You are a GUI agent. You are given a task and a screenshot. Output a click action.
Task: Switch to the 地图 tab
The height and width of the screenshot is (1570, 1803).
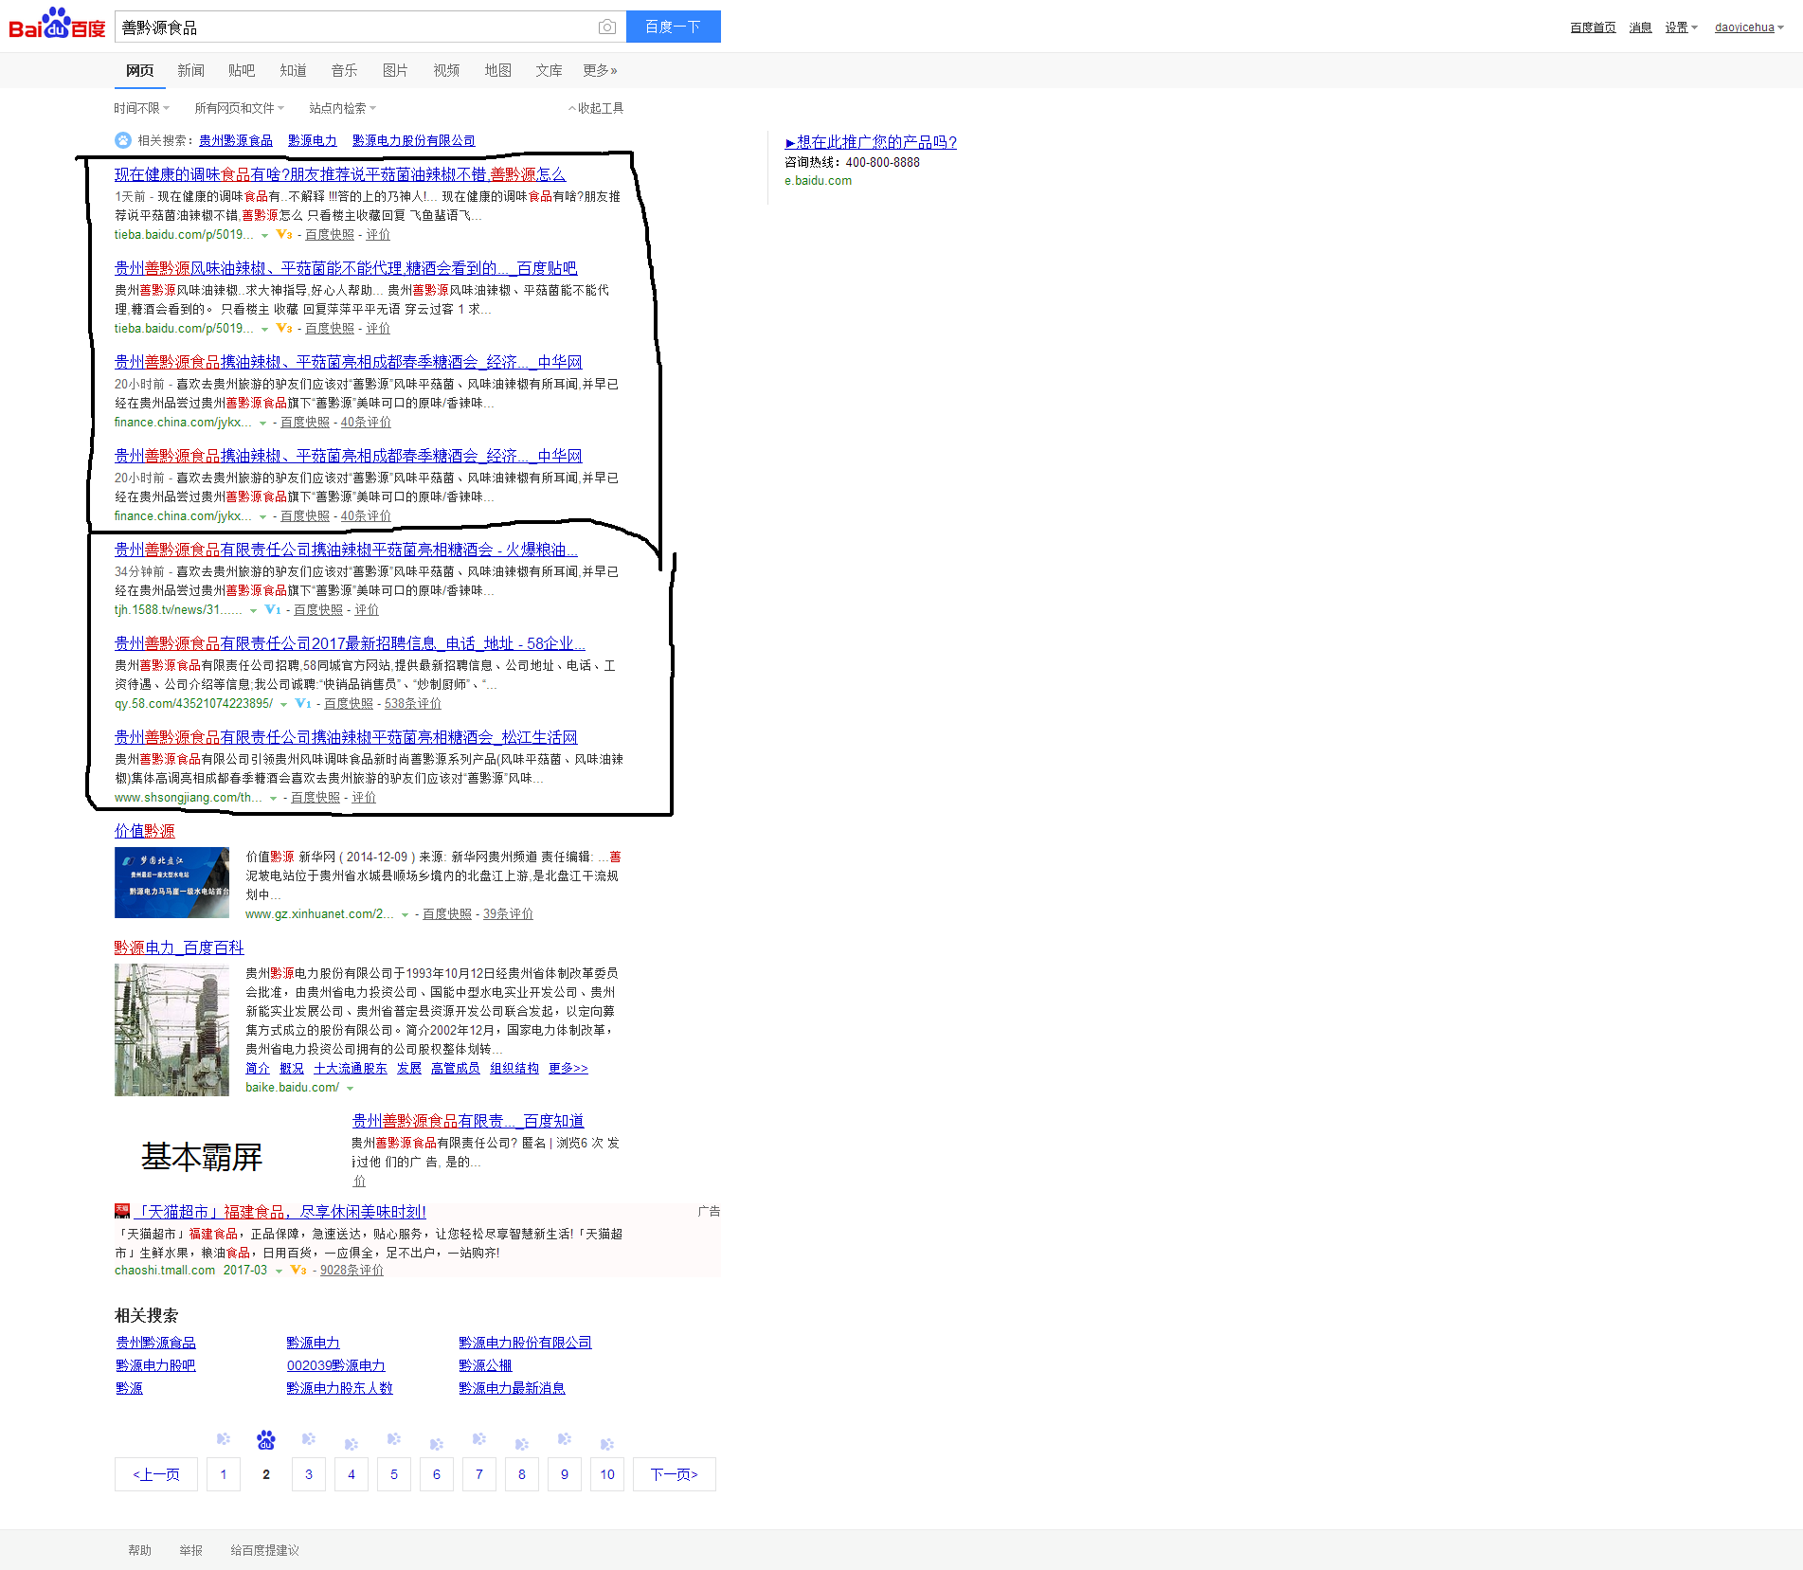(x=498, y=70)
